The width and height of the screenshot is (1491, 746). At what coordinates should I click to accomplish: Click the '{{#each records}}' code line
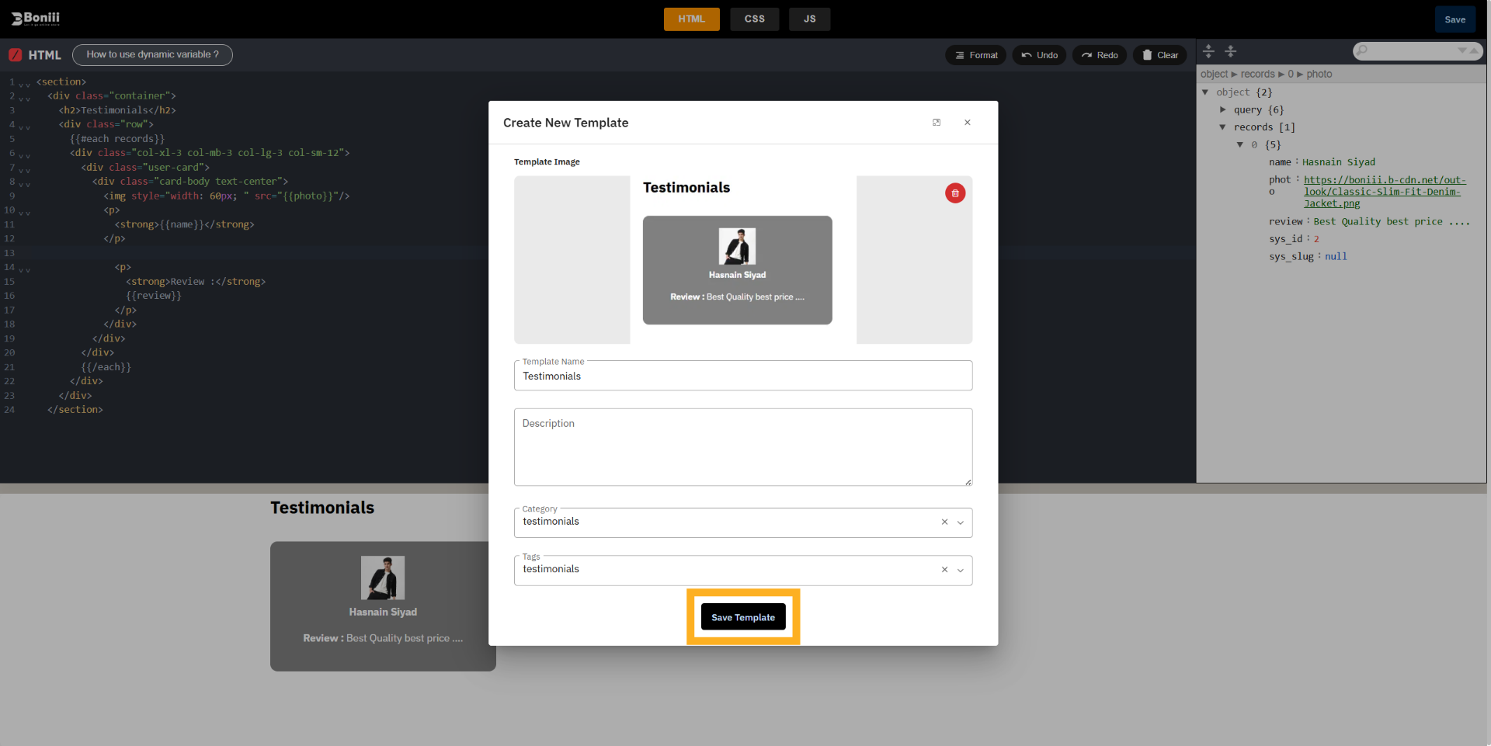[x=117, y=139]
